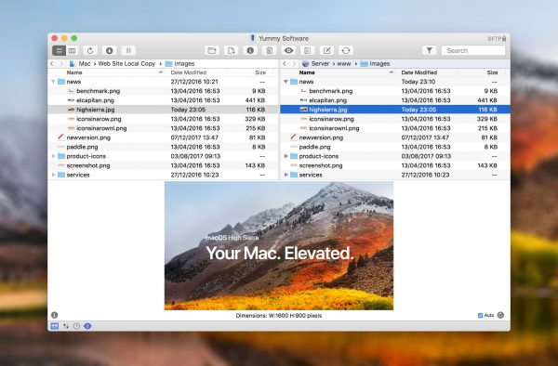Click www in the remote path bar
Image resolution: width=558 pixels, height=366 pixels.
click(344, 63)
